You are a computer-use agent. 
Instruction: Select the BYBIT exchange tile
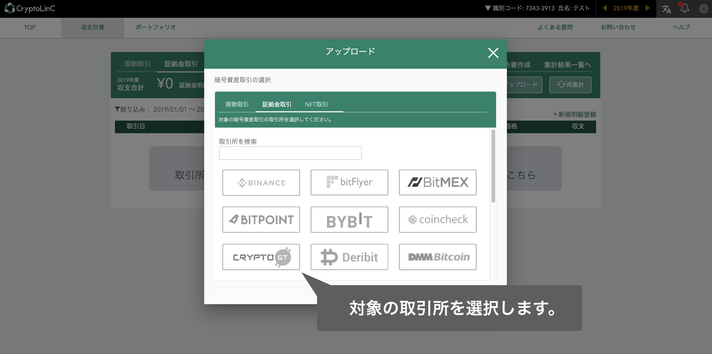[349, 219]
